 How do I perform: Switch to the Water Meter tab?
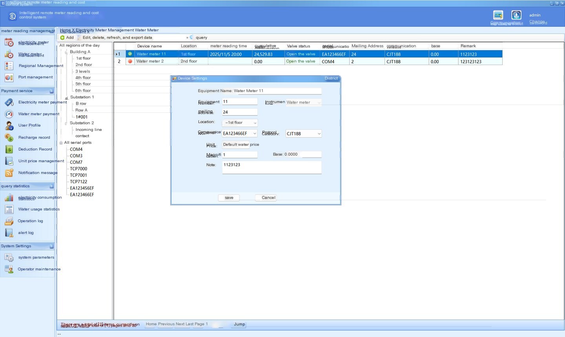[146, 30]
